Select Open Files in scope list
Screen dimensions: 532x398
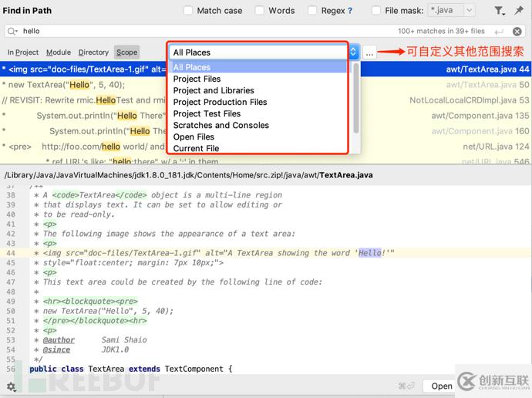click(194, 137)
